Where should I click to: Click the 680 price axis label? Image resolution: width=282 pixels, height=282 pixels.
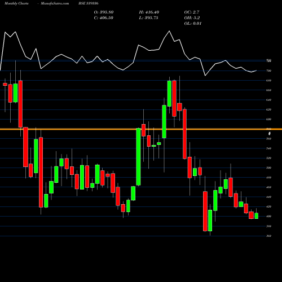point(268,81)
